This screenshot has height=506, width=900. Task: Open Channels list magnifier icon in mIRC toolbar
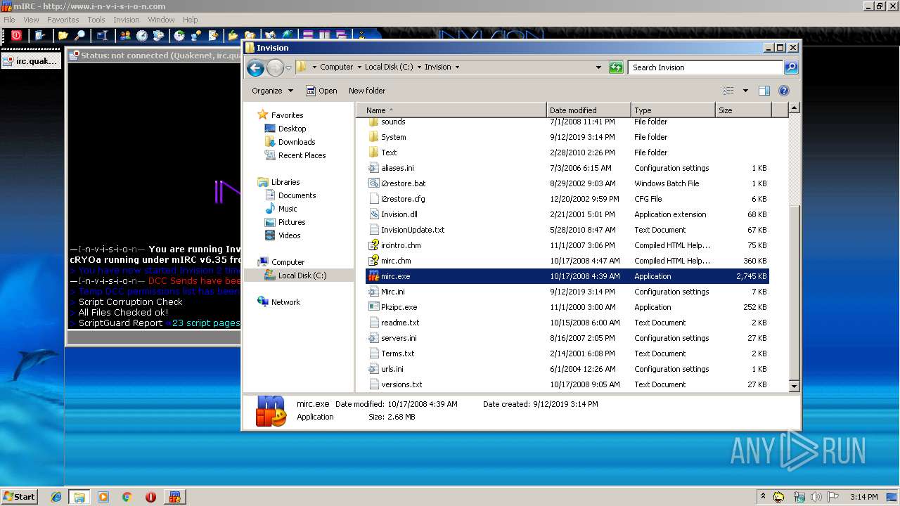(80, 35)
